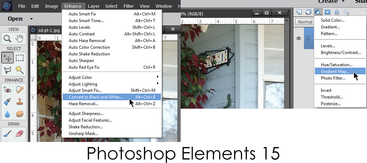Select Gradient Map adjustment option

pos(340,72)
